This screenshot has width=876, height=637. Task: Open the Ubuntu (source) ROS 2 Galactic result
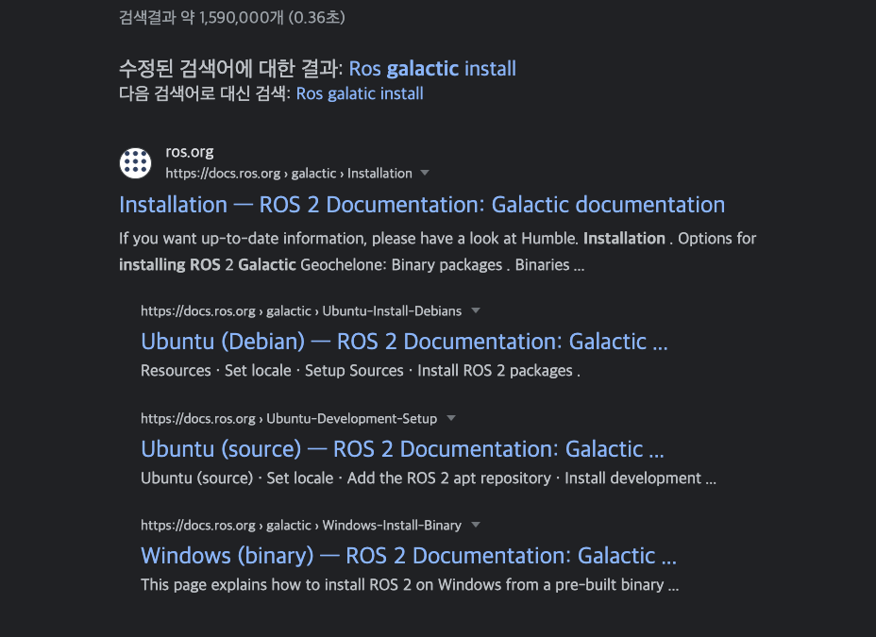point(402,449)
